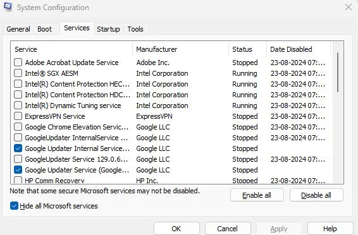Check the GoogleUpdater InternalService checkbox
Image resolution: width=358 pixels, height=235 pixels.
tap(18, 138)
